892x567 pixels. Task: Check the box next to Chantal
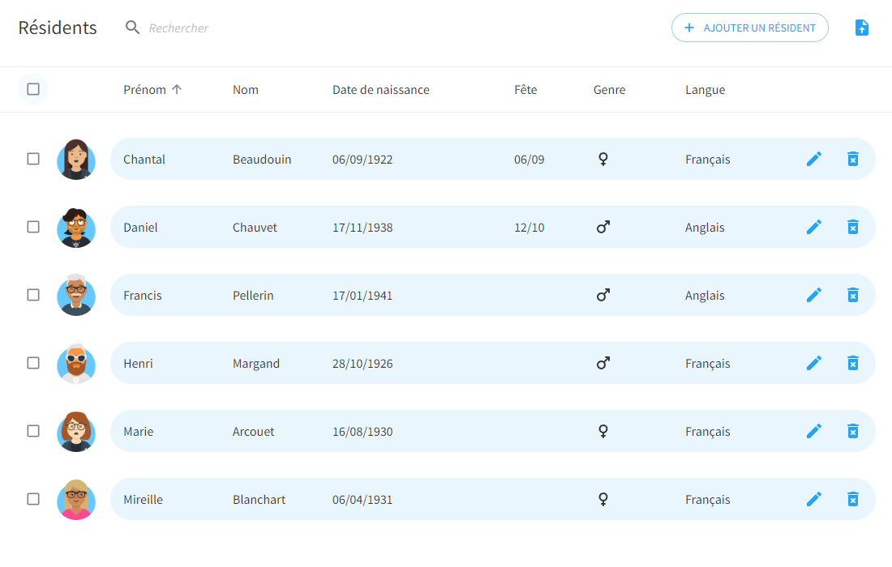pos(33,159)
